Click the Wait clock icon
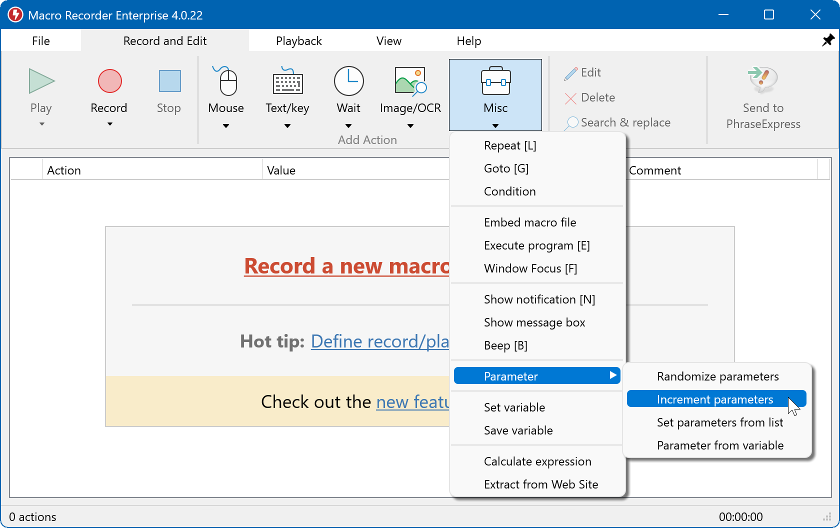 coord(348,81)
